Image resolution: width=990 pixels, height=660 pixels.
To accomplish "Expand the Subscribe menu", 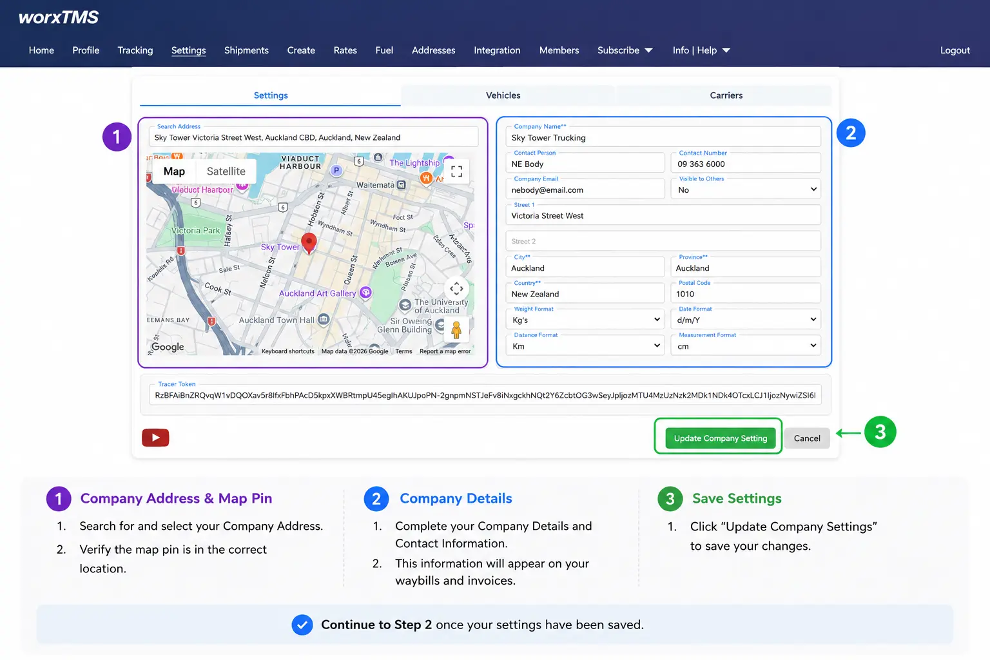I will point(625,50).
